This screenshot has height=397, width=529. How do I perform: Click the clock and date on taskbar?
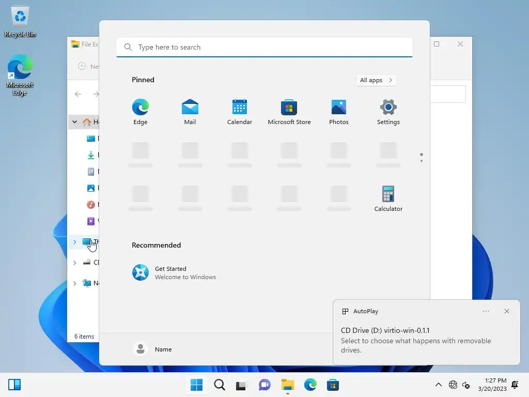pyautogui.click(x=492, y=385)
